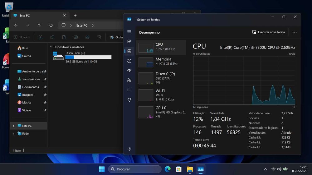Screen dimensions: 312x175
Task: Click Este PC in the address breadcrumb
Action: pyautogui.click(x=82, y=25)
